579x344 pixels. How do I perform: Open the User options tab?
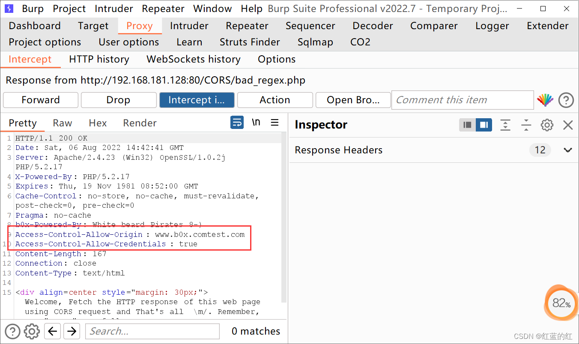[129, 42]
